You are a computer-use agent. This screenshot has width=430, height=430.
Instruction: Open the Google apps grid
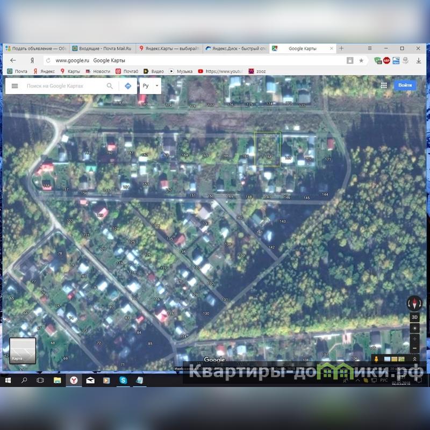tap(384, 85)
